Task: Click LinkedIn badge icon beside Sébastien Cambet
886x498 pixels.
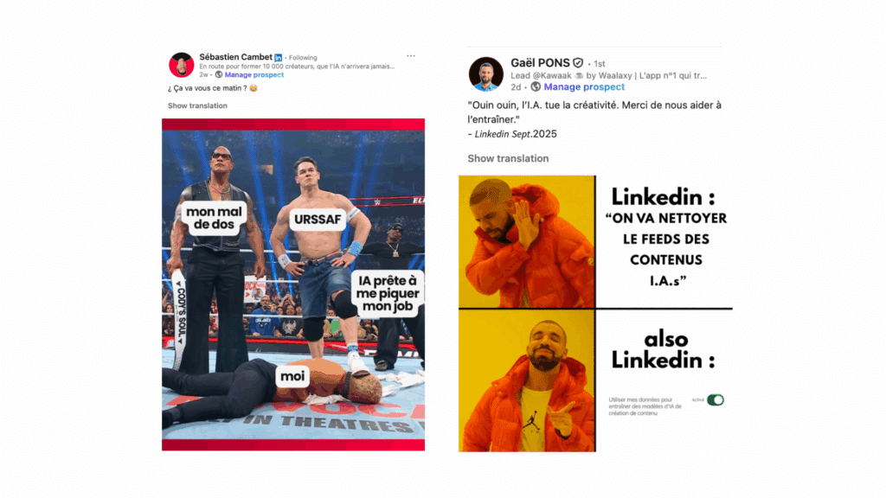Action: (x=278, y=58)
